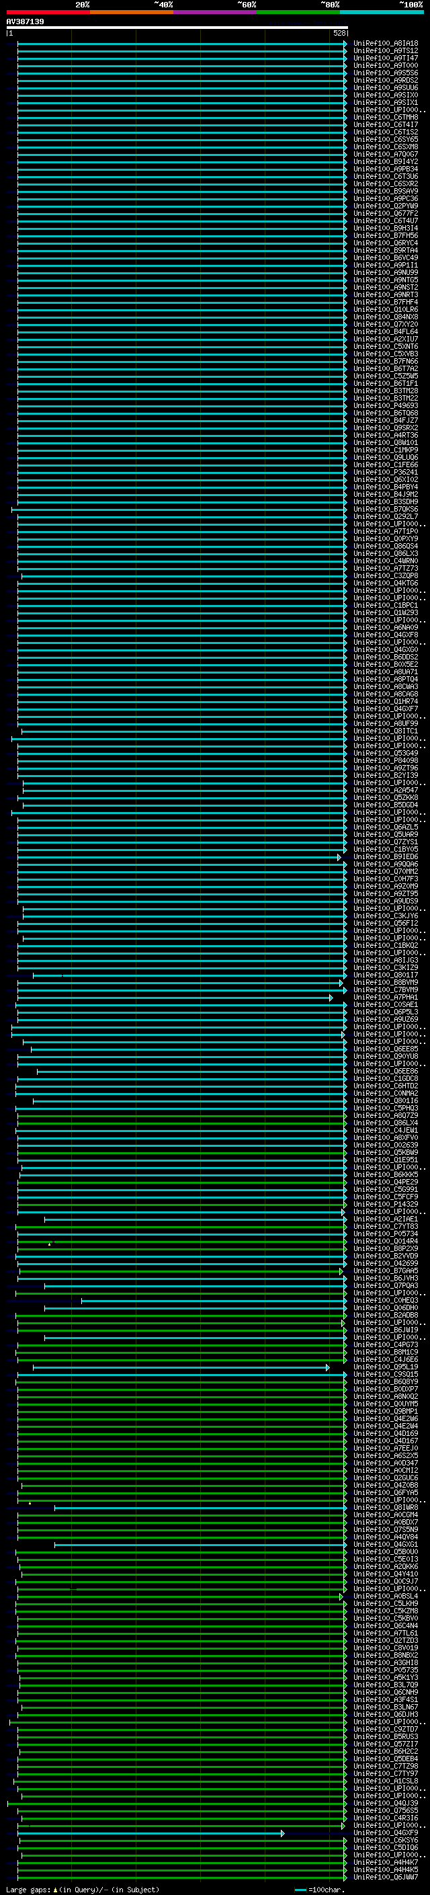Image resolution: width=430 pixels, height=1895 pixels.
Task: Select the UniRef100_Q57ZI7 label
Action: click(x=386, y=1745)
